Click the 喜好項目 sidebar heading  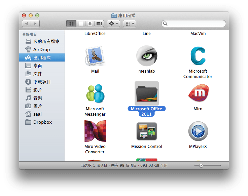pos(30,34)
